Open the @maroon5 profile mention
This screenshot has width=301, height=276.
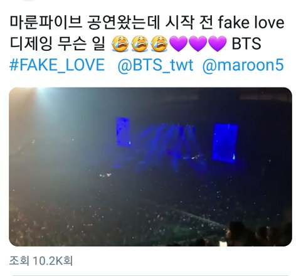coord(243,65)
